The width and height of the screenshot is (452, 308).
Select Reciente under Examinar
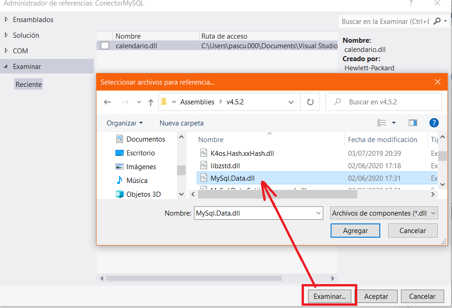click(29, 85)
